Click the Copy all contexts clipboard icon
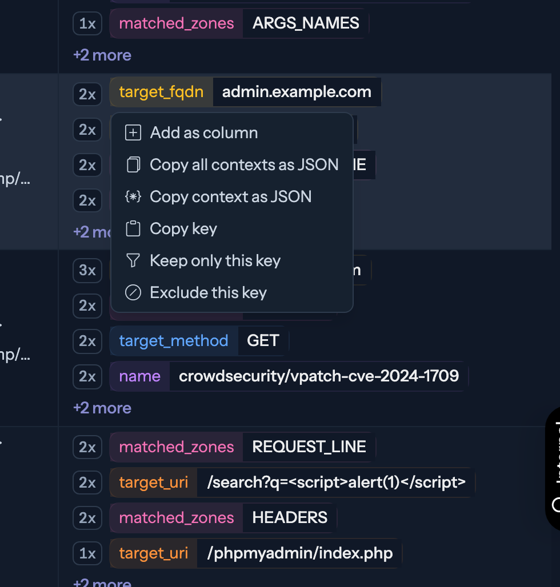The width and height of the screenshot is (560, 587). click(133, 164)
